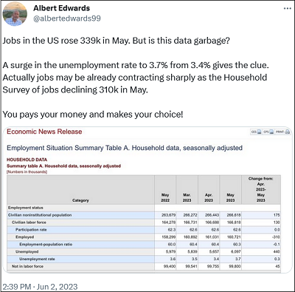Click the Change from Apr. 2023 column header
295x292 pixels.
coord(261,189)
